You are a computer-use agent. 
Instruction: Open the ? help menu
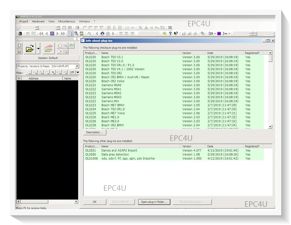coord(94,21)
